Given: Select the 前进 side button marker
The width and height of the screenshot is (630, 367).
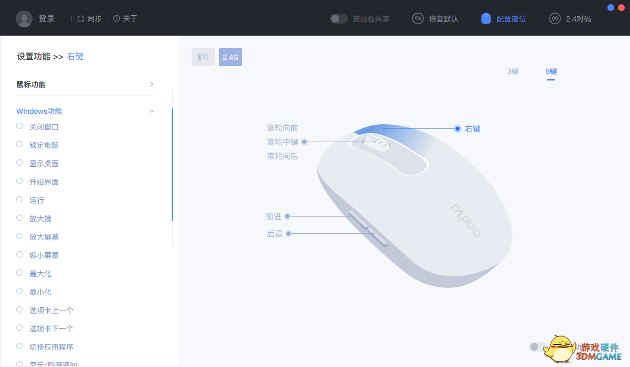Looking at the screenshot, I should coord(287,216).
